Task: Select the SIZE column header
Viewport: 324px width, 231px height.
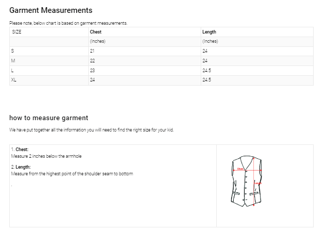Action: click(17, 32)
